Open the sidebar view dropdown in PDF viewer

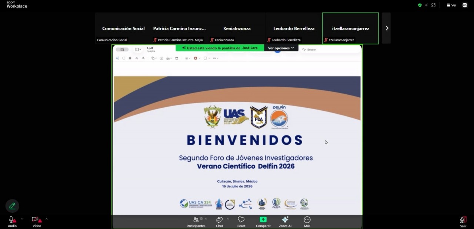[x=138, y=50]
